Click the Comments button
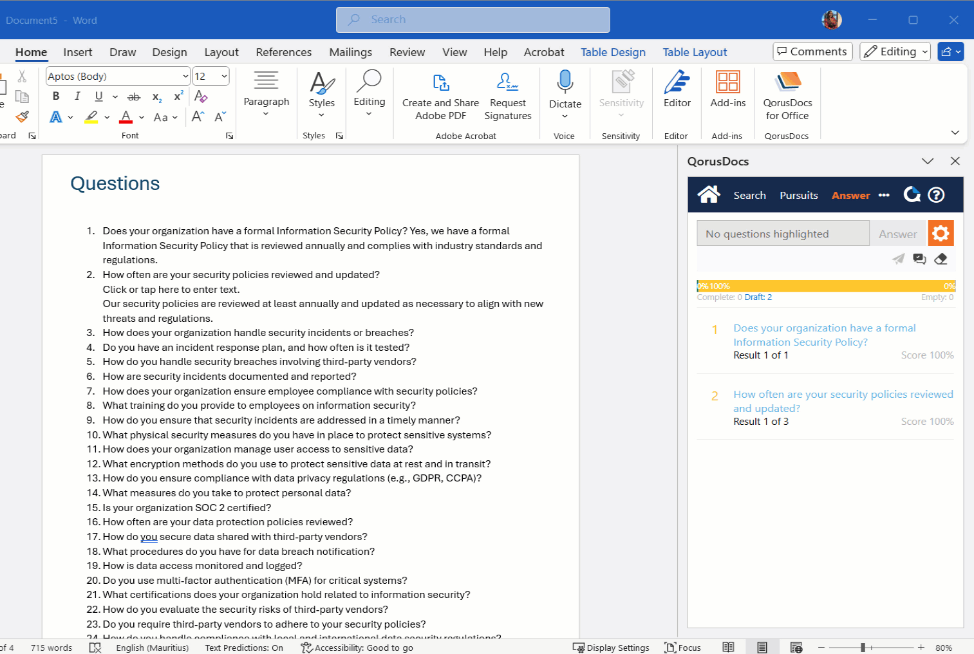974x654 pixels. coord(812,51)
